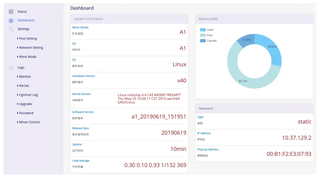Click the Software Version label
This screenshot has width=320, height=177.
83,112
